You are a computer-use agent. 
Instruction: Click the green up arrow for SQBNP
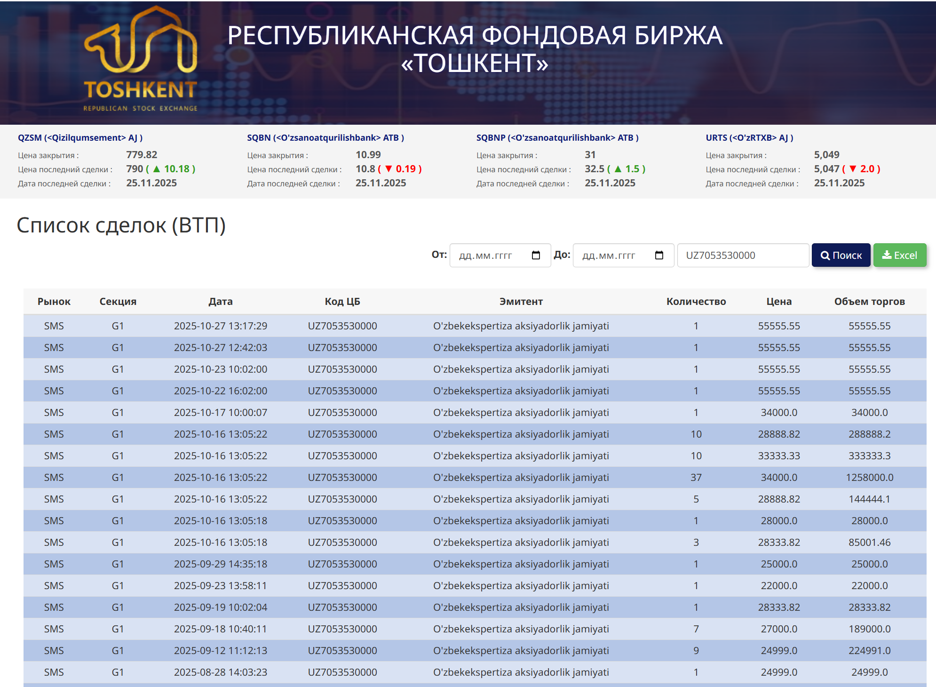click(x=618, y=169)
